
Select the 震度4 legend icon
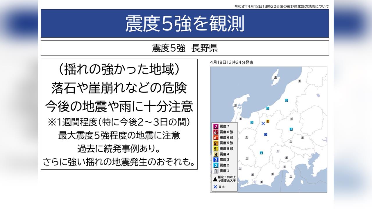(216, 154)
